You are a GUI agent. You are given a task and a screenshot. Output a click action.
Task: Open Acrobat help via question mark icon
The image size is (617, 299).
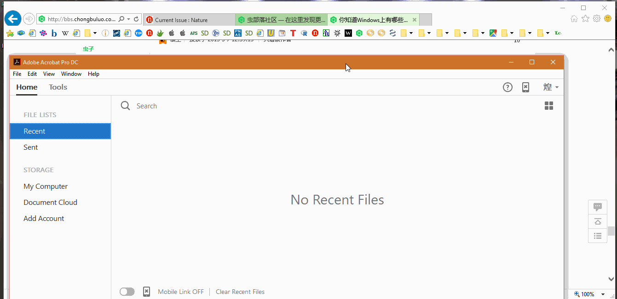pyautogui.click(x=507, y=87)
